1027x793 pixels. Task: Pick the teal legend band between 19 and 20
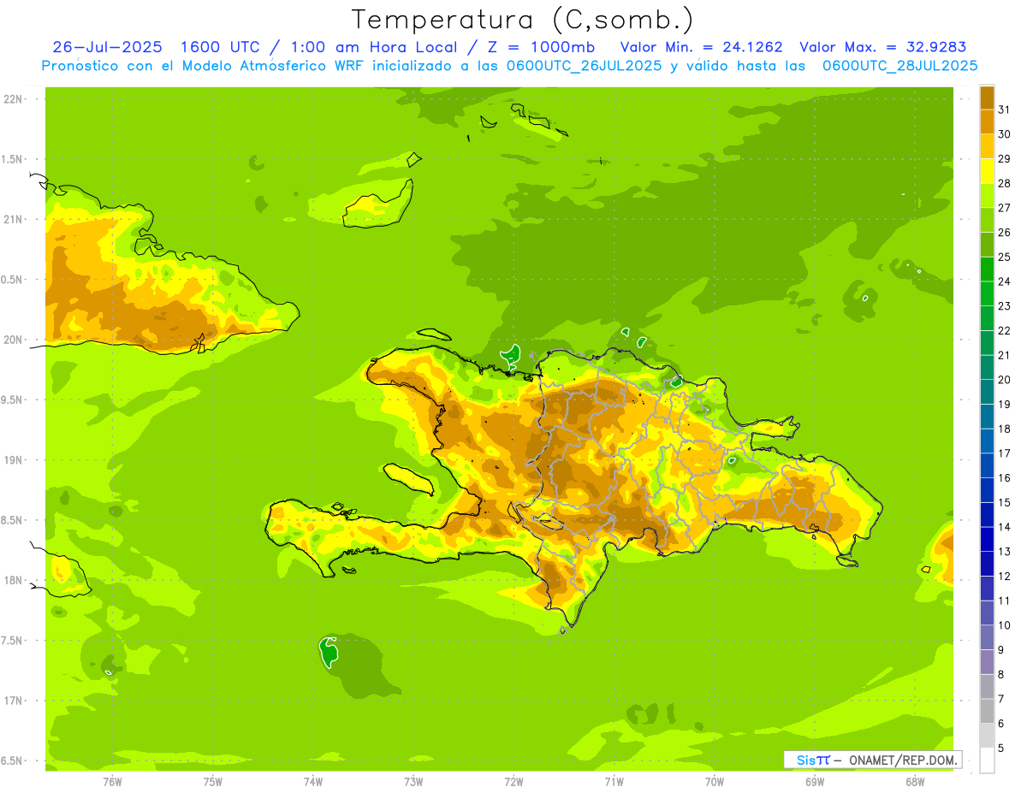[987, 392]
